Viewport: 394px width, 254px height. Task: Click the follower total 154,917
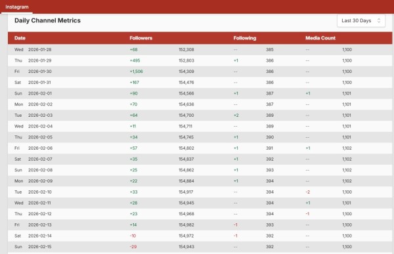point(186,192)
